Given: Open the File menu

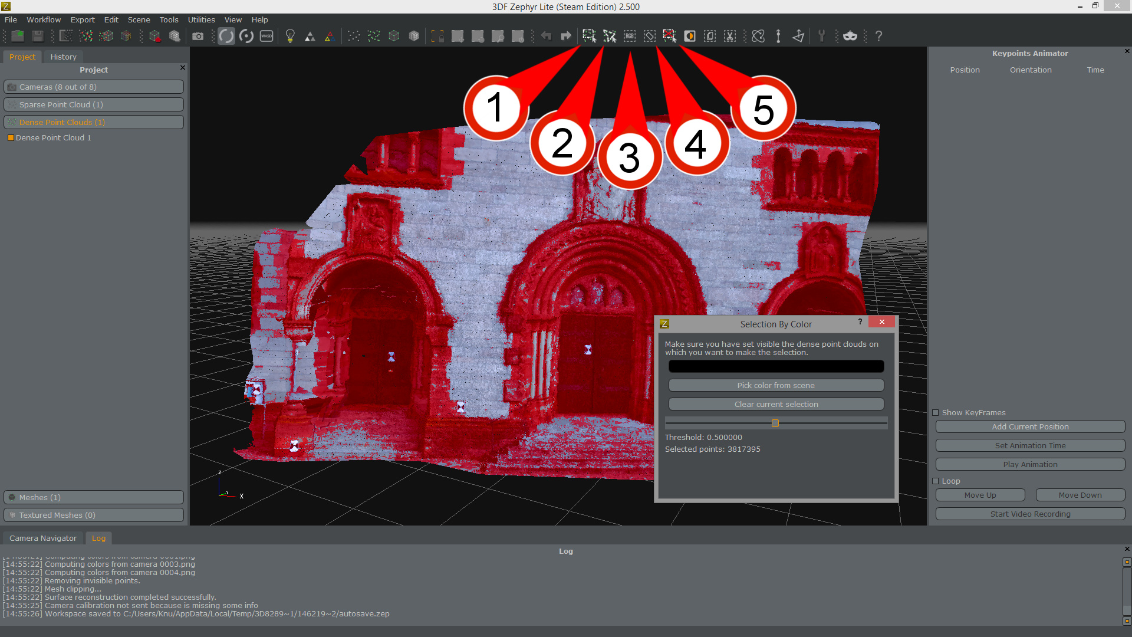Looking at the screenshot, I should 11,19.
